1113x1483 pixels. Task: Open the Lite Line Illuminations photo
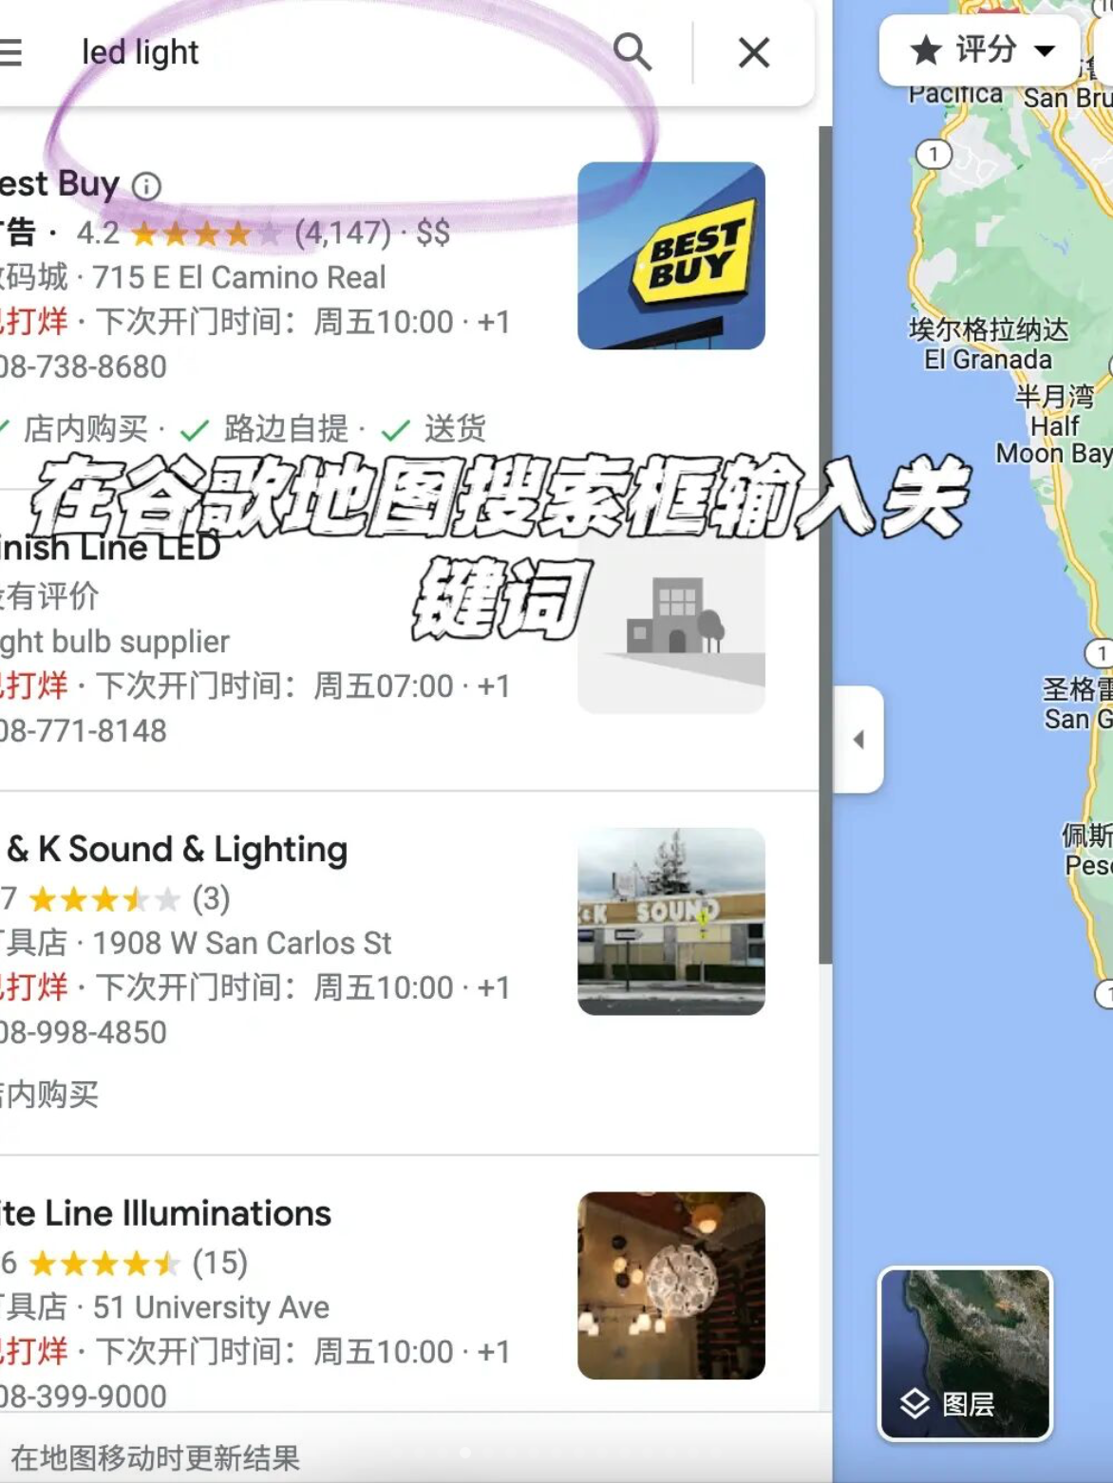coord(671,1286)
